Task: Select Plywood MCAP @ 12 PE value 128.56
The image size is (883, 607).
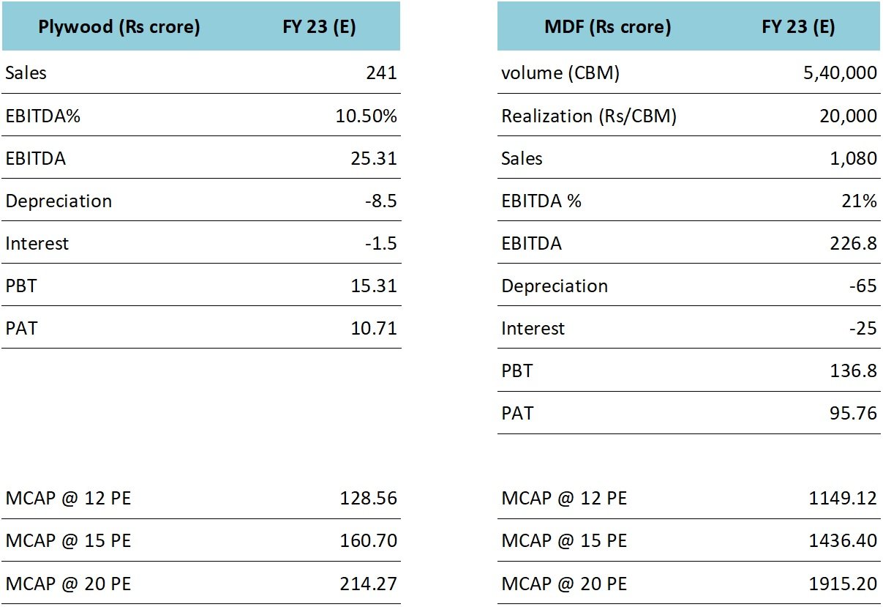Action: pos(368,499)
